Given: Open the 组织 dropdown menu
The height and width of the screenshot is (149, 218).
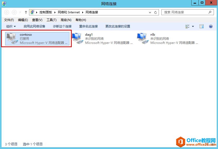Looking at the screenshot, I should pos(10,26).
